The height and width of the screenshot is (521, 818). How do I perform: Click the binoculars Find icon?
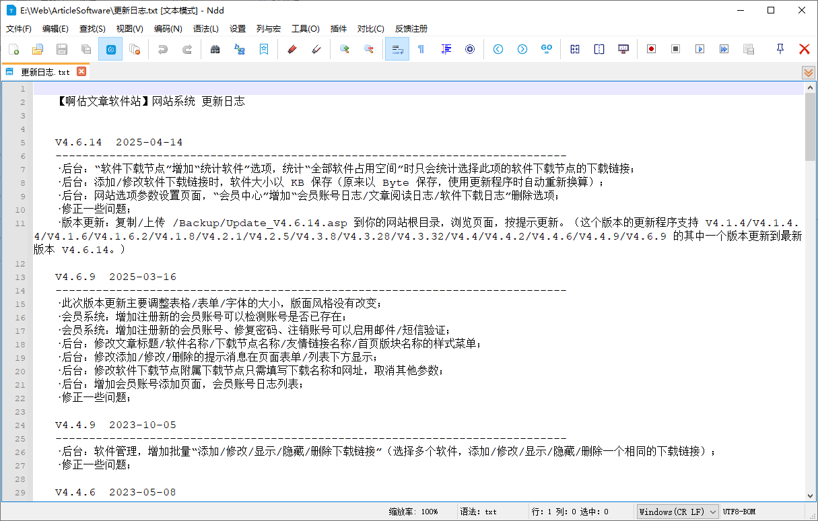(215, 49)
